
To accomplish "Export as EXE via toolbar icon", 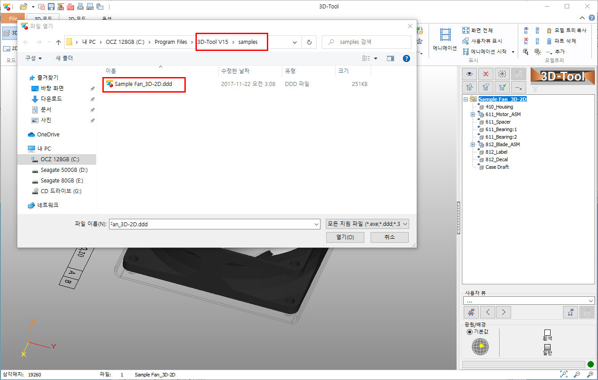I will click(61, 7).
